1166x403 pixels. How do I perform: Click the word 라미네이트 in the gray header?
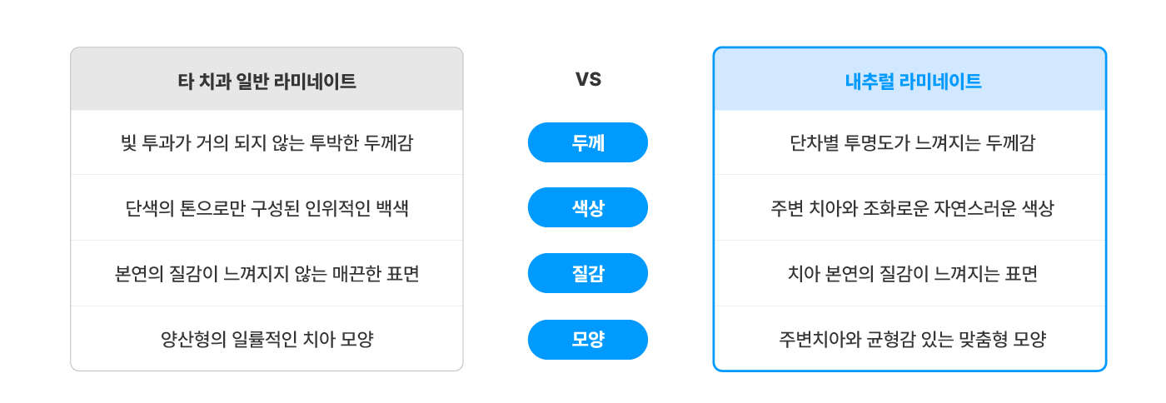tap(316, 81)
